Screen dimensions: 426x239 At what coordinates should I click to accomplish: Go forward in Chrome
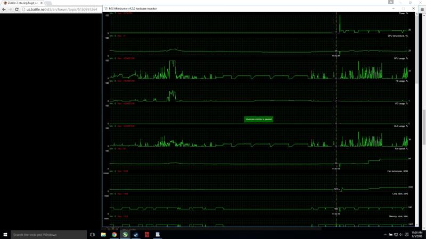point(10,9)
